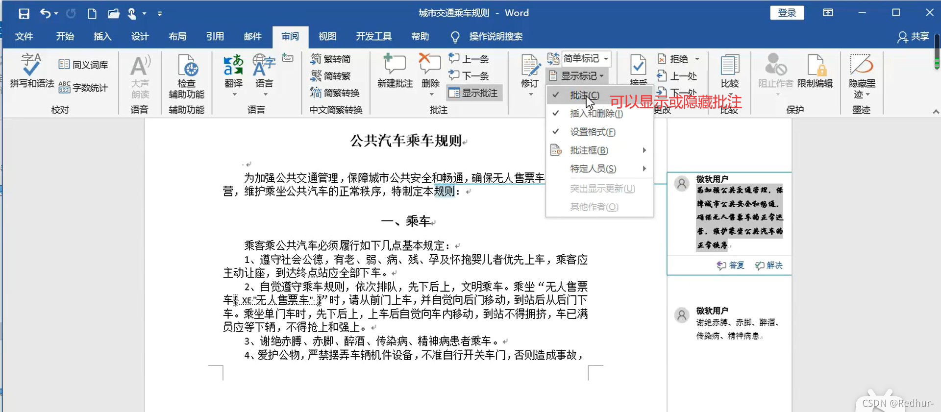Go to Previous change (上一处)
Screen dimensions: 941x412
point(677,76)
